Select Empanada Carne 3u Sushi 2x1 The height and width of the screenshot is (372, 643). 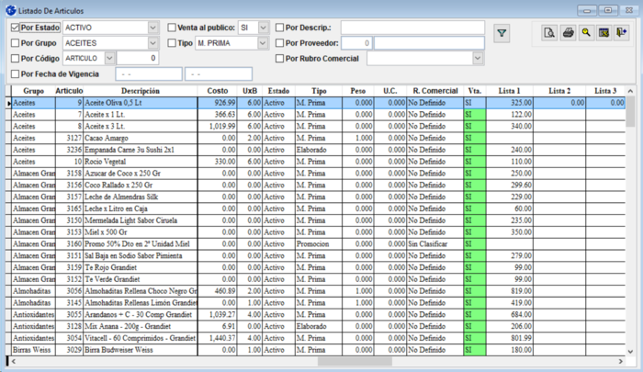[x=316, y=150]
